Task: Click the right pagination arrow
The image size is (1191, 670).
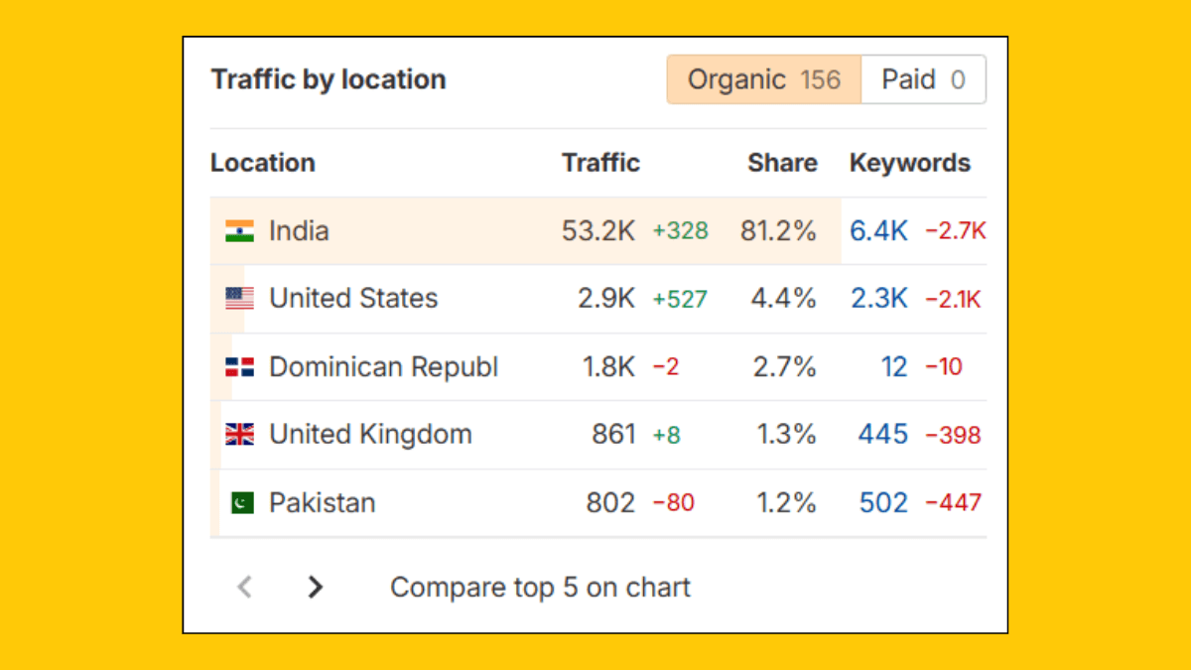Action: coord(315,587)
